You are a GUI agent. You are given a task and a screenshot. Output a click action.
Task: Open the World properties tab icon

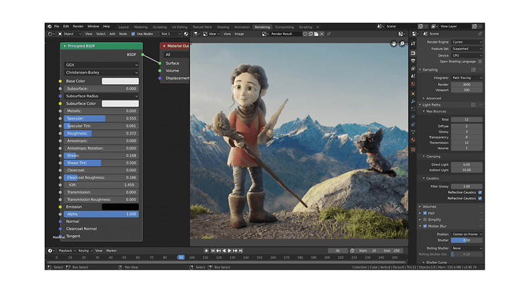413,84
